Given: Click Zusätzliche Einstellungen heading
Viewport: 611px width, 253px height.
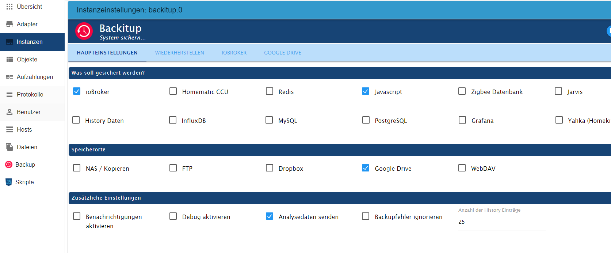Looking at the screenshot, I should point(106,198).
